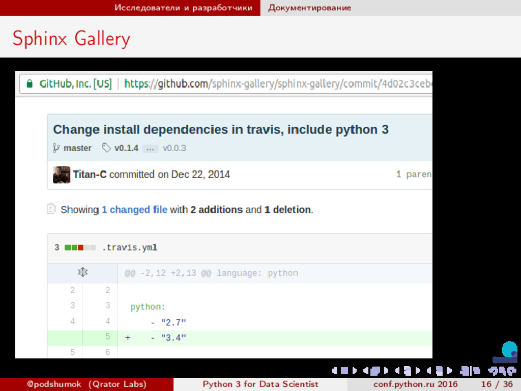Click the "2.7" code line
521x391 pixels.
[x=168, y=322]
